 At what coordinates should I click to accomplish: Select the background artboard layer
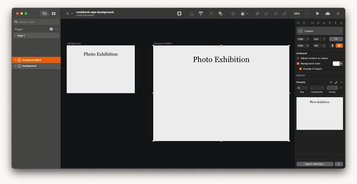point(29,66)
